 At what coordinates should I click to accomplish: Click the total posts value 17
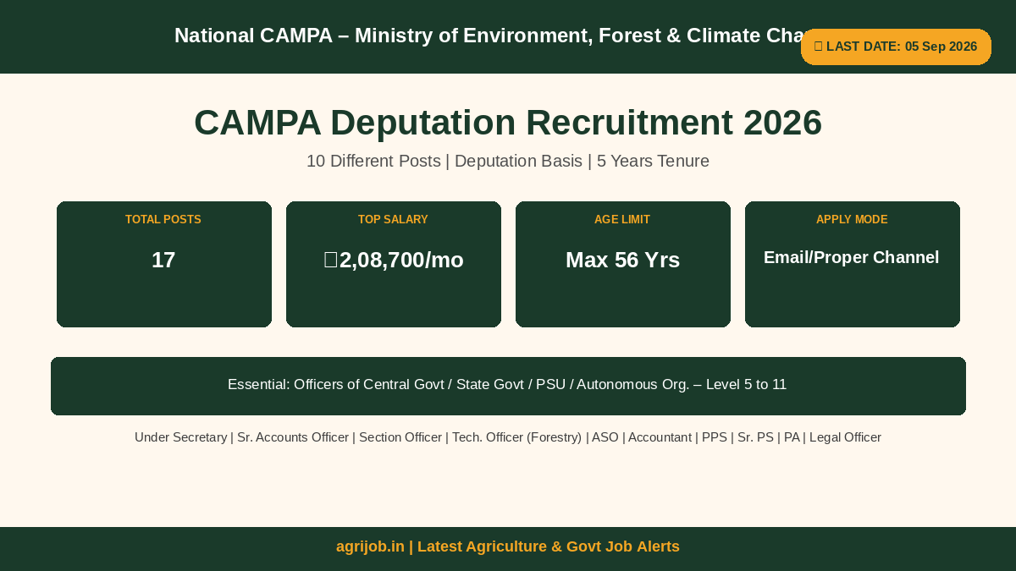click(163, 260)
